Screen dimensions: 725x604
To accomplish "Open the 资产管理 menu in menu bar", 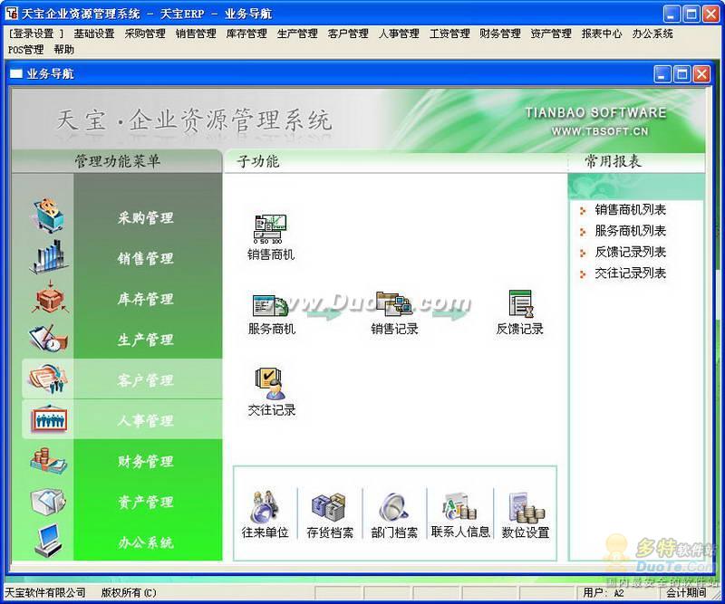I will point(551,34).
